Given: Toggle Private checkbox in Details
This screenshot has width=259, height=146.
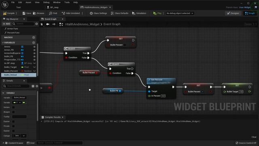Looking at the screenshot, I should pos(13,126).
